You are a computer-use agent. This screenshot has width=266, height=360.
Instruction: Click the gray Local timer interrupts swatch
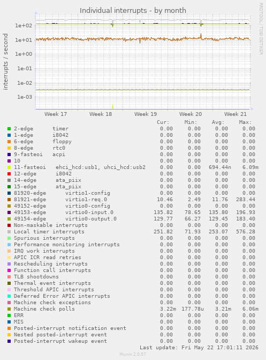pos(9,232)
